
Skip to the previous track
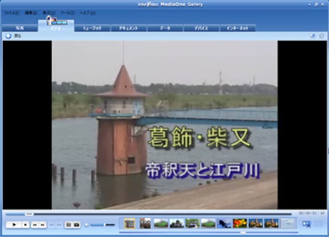click(x=35, y=225)
